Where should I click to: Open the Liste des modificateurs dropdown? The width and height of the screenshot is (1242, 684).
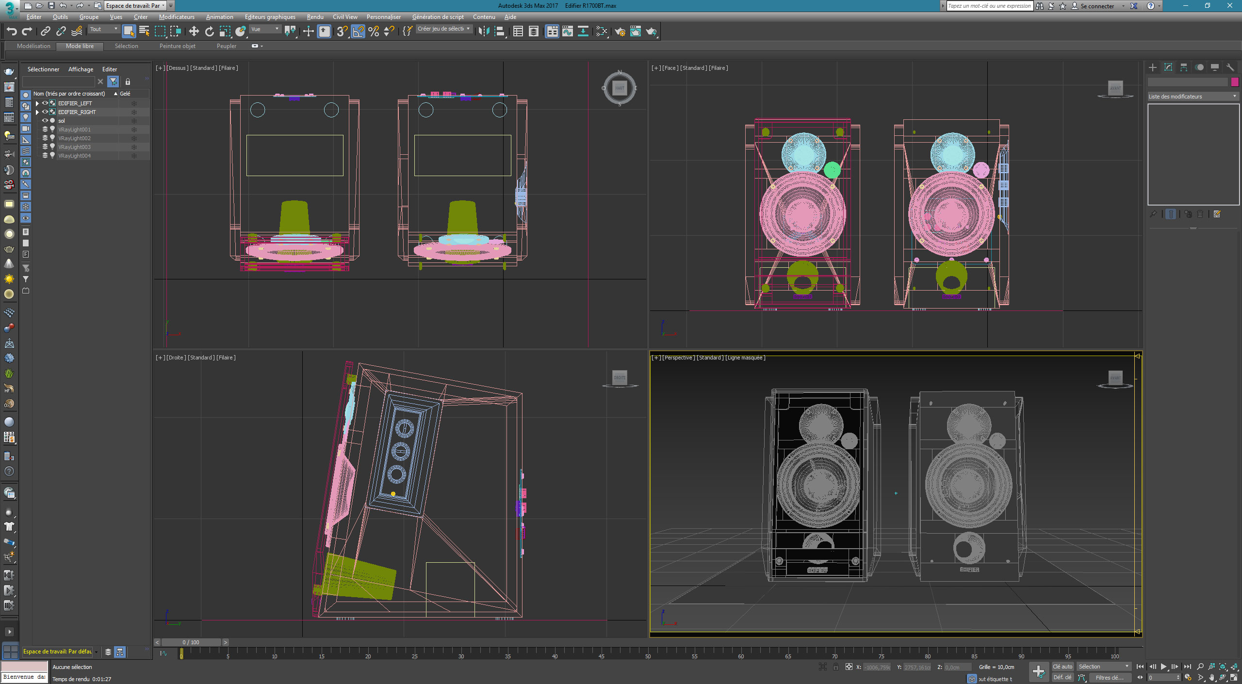click(1193, 97)
